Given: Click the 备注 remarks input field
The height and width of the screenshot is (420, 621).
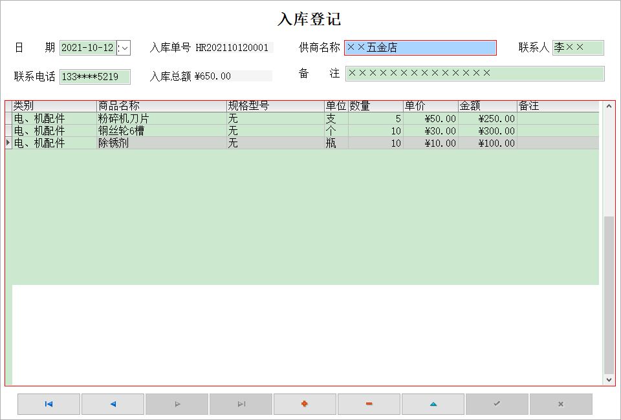Looking at the screenshot, I should coord(475,74).
